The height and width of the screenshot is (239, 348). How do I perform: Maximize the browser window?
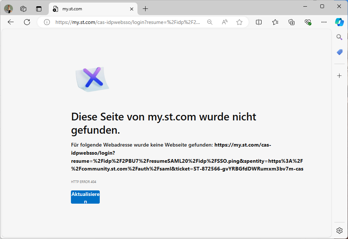(322, 6)
